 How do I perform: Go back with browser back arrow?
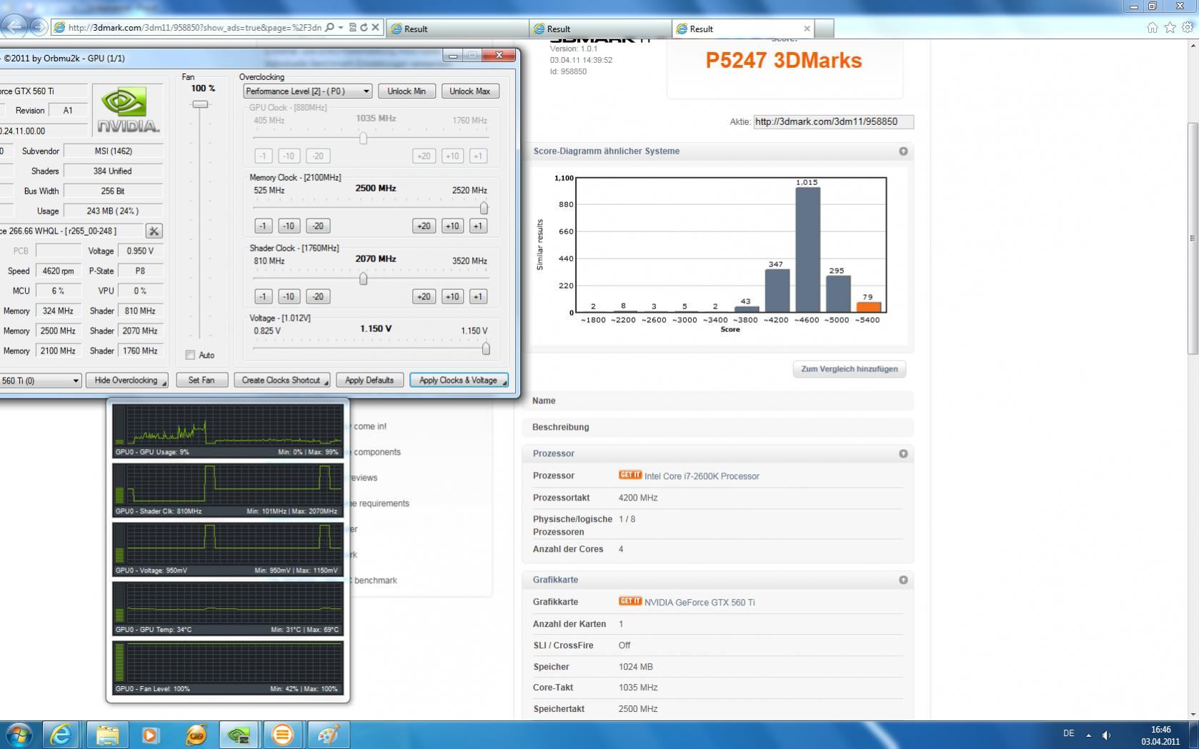click(14, 27)
